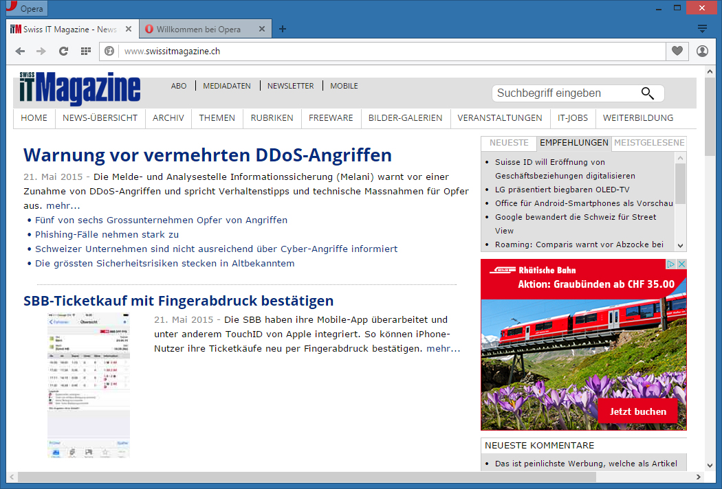
Task: Click the MEDIADATEN link
Action: [x=226, y=86]
